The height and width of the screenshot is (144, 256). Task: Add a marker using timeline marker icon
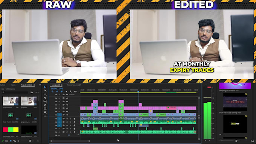(66, 91)
